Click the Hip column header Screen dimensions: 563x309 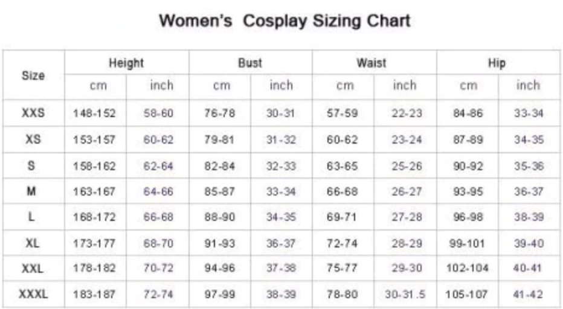pyautogui.click(x=498, y=63)
